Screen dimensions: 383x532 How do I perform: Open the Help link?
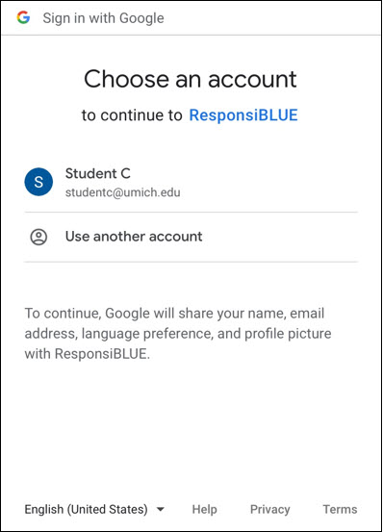click(x=204, y=509)
